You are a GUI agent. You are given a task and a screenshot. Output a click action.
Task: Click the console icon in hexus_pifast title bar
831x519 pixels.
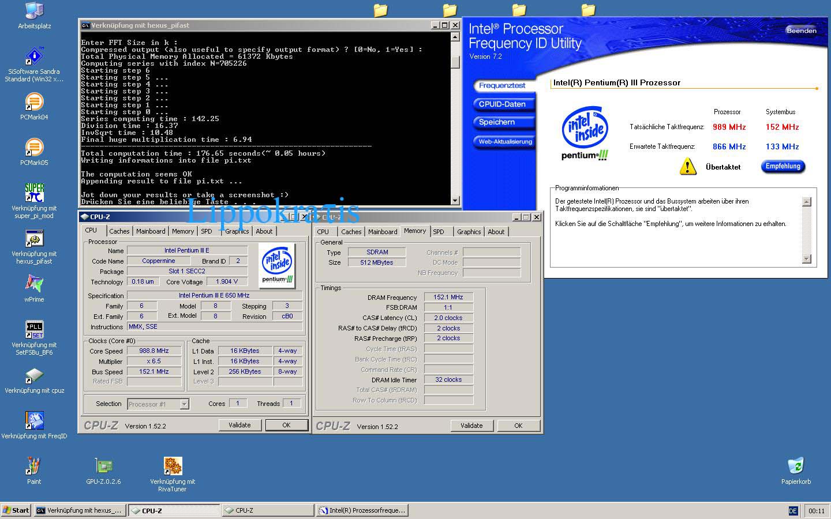85,25
